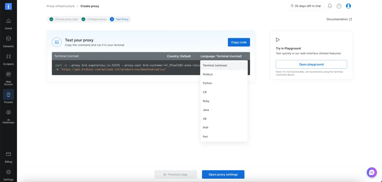Open the user account avatar
The width and height of the screenshot is (382, 182).
pos(348,6)
